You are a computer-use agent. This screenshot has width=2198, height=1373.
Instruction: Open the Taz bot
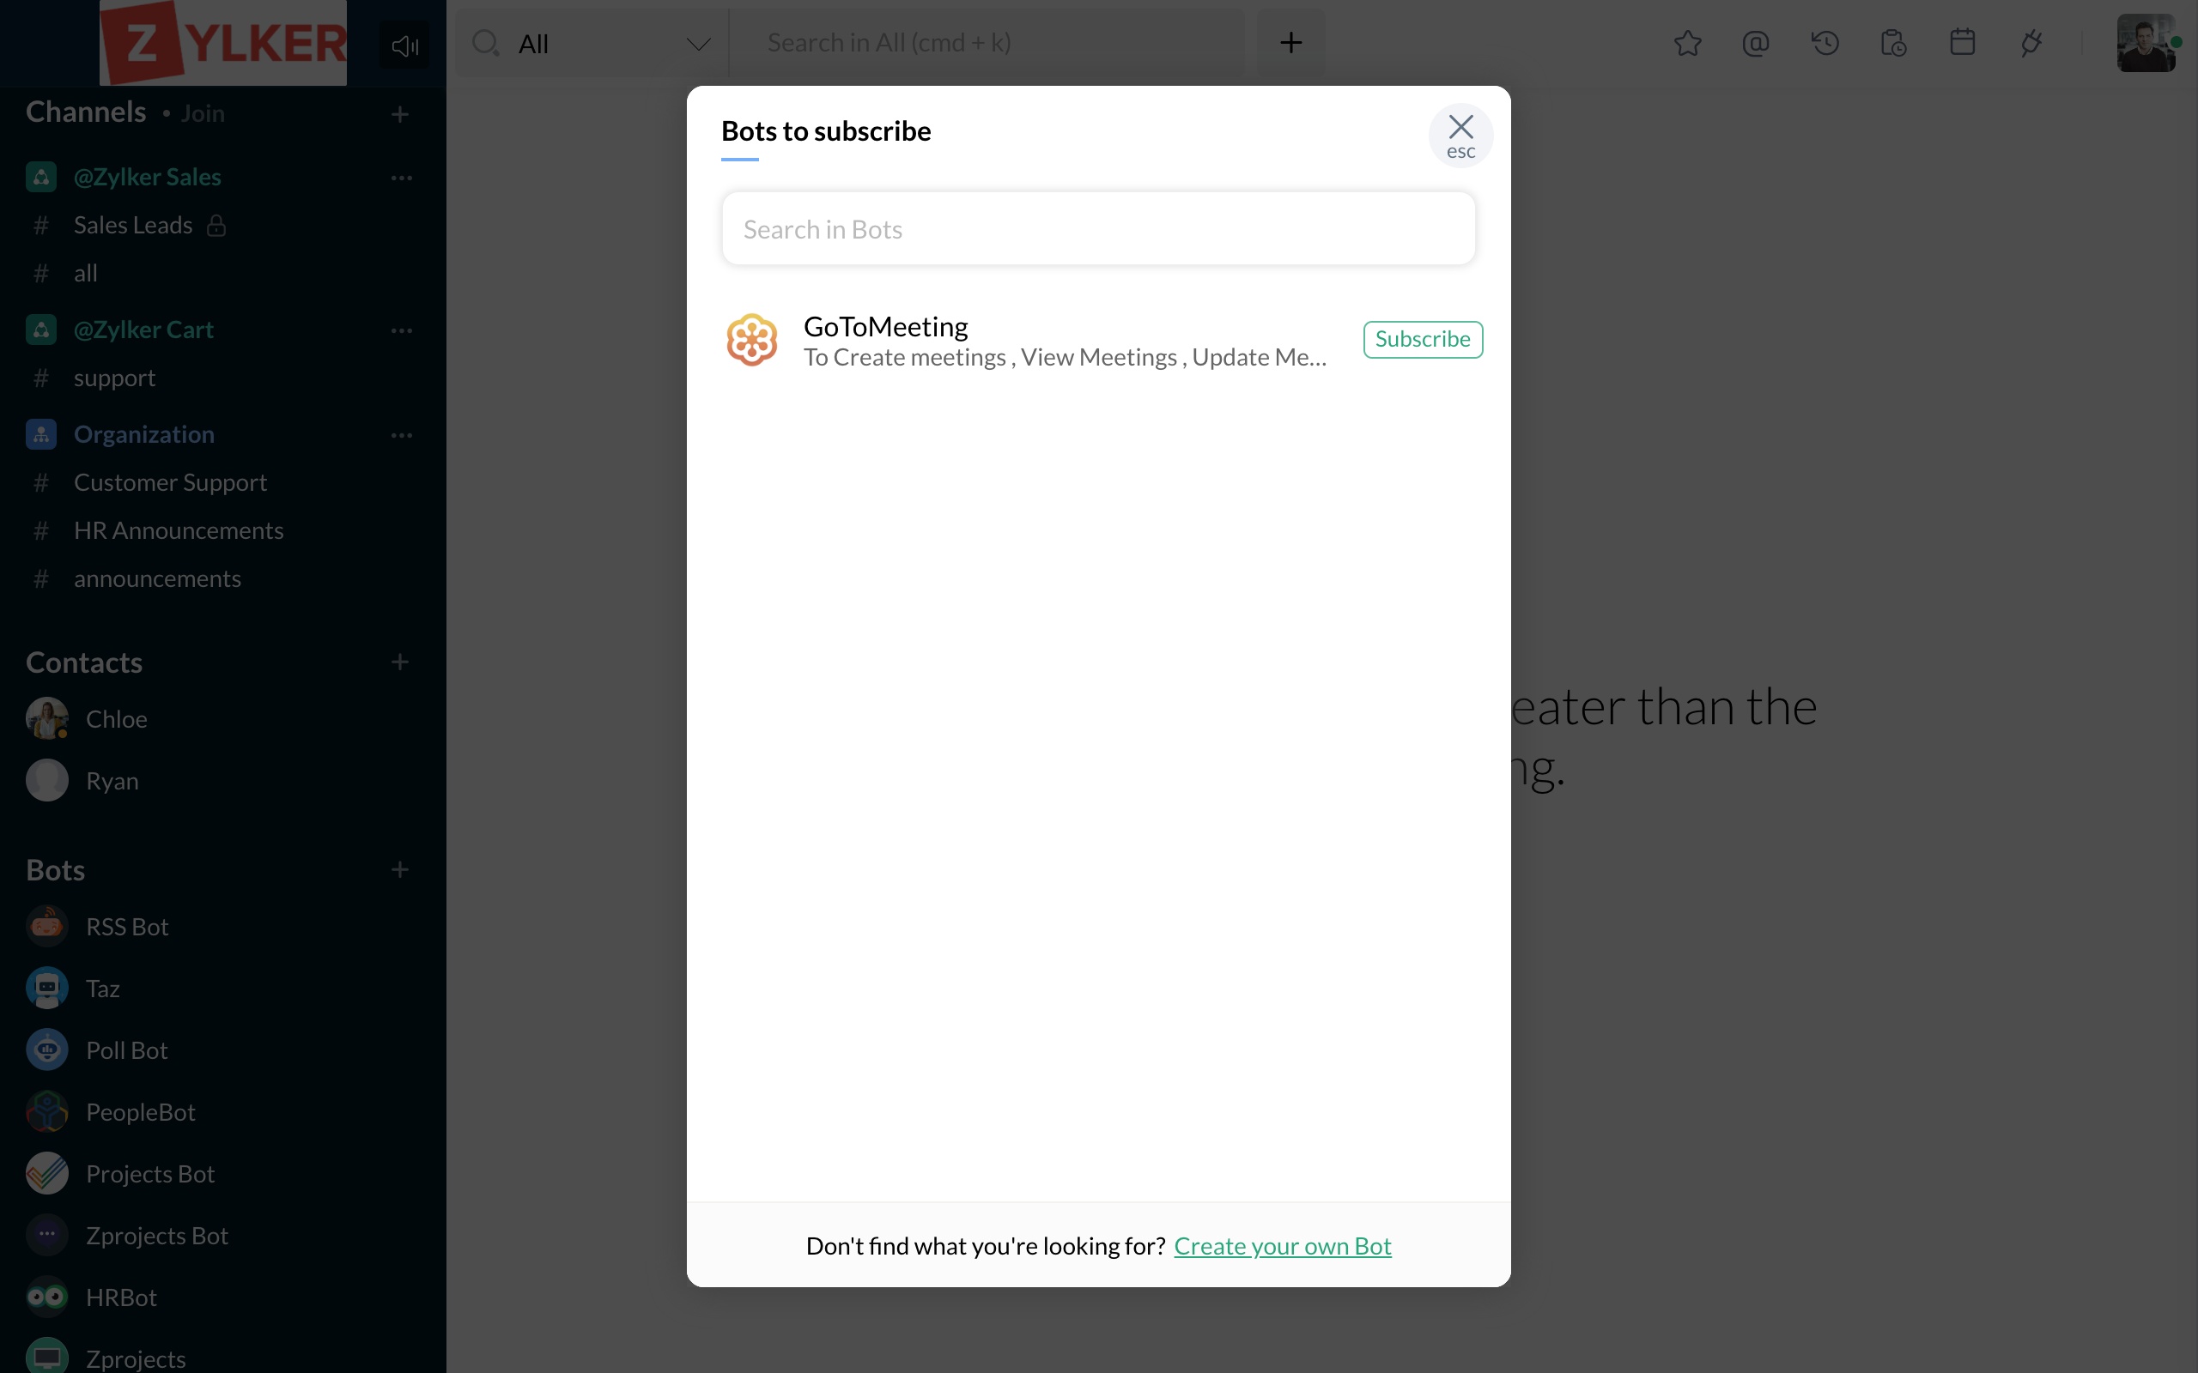pyautogui.click(x=103, y=989)
